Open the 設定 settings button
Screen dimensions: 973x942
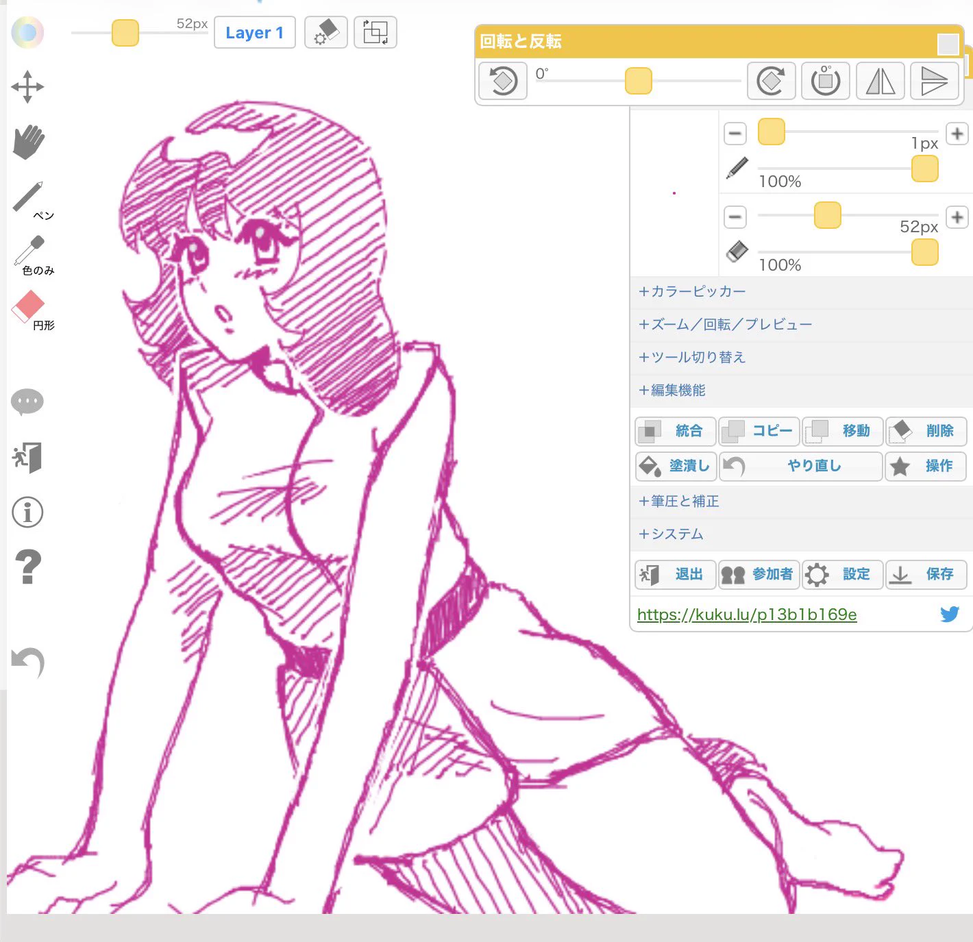pos(843,575)
